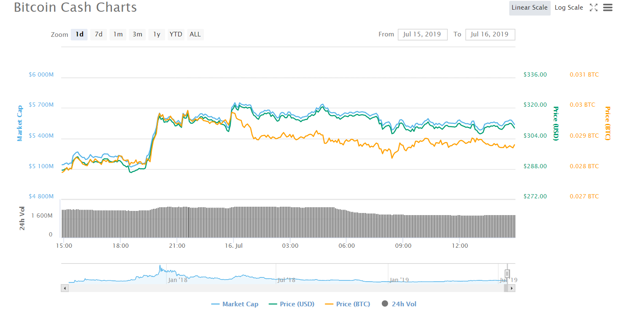Click the navigator scrollbar right arrow
622x313 pixels.
(512, 288)
